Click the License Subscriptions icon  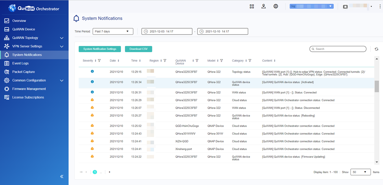(7, 97)
